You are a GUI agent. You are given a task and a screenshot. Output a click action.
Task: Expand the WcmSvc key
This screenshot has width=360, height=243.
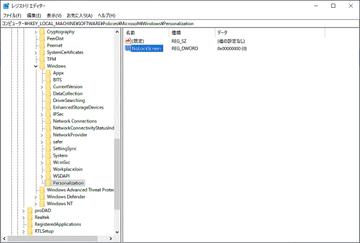42,163
